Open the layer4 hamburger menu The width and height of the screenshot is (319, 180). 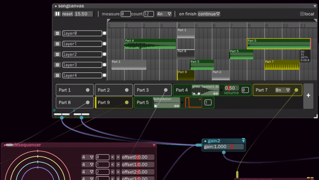coord(58,75)
